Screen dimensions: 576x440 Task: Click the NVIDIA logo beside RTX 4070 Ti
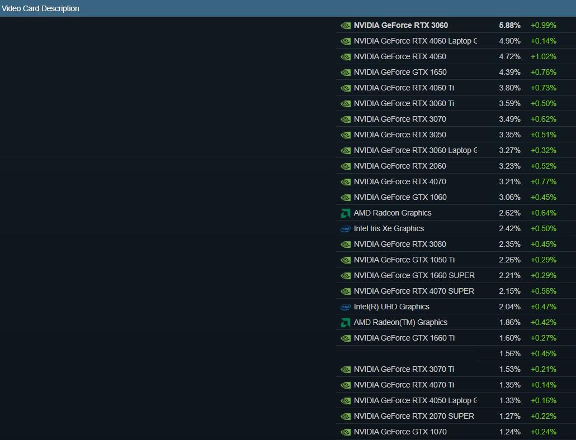(345, 385)
